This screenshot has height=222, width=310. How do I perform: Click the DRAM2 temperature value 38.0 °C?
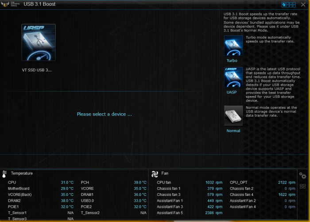67,201
